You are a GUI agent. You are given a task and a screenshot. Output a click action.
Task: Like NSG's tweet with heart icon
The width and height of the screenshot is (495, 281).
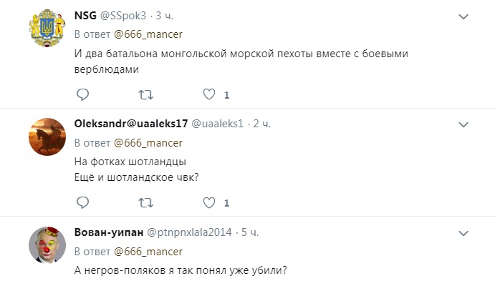tap(209, 94)
